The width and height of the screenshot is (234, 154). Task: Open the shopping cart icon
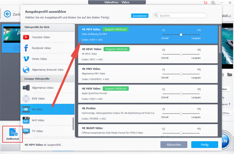[206, 3]
